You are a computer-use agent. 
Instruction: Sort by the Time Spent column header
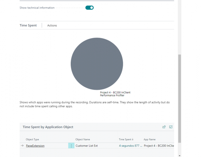click(126, 139)
